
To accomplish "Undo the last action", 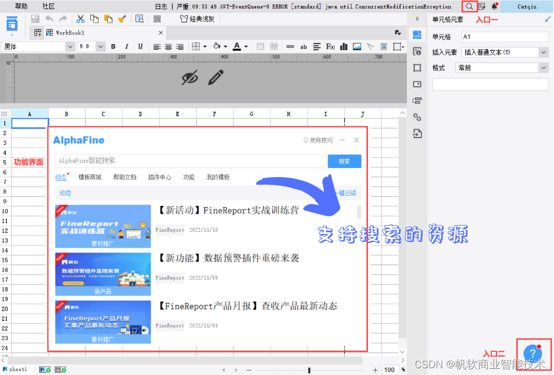I will click(49, 19).
